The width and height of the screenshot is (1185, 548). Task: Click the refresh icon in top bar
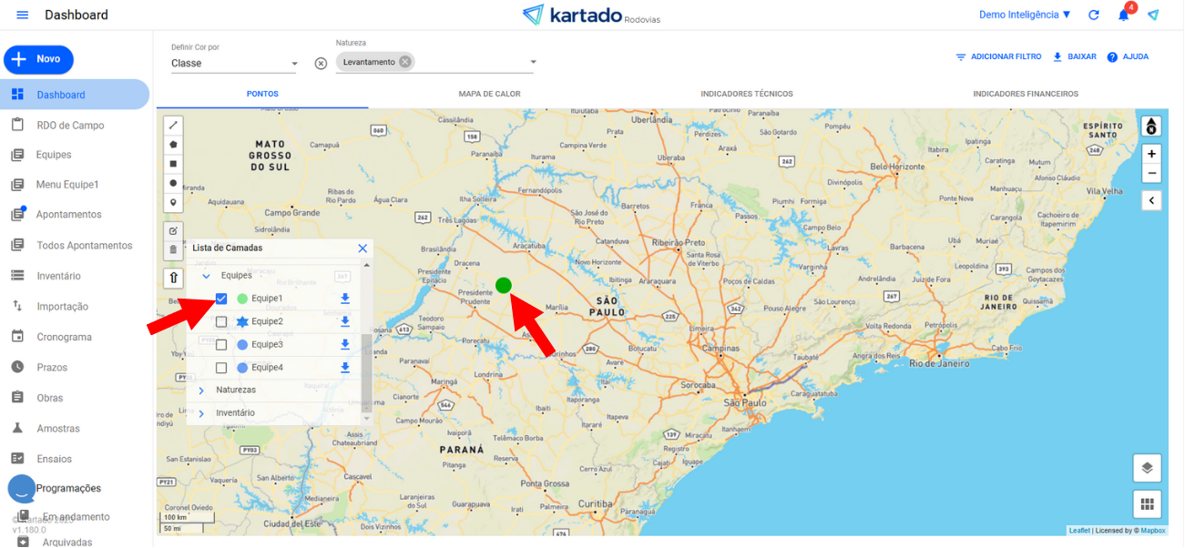pyautogui.click(x=1094, y=15)
